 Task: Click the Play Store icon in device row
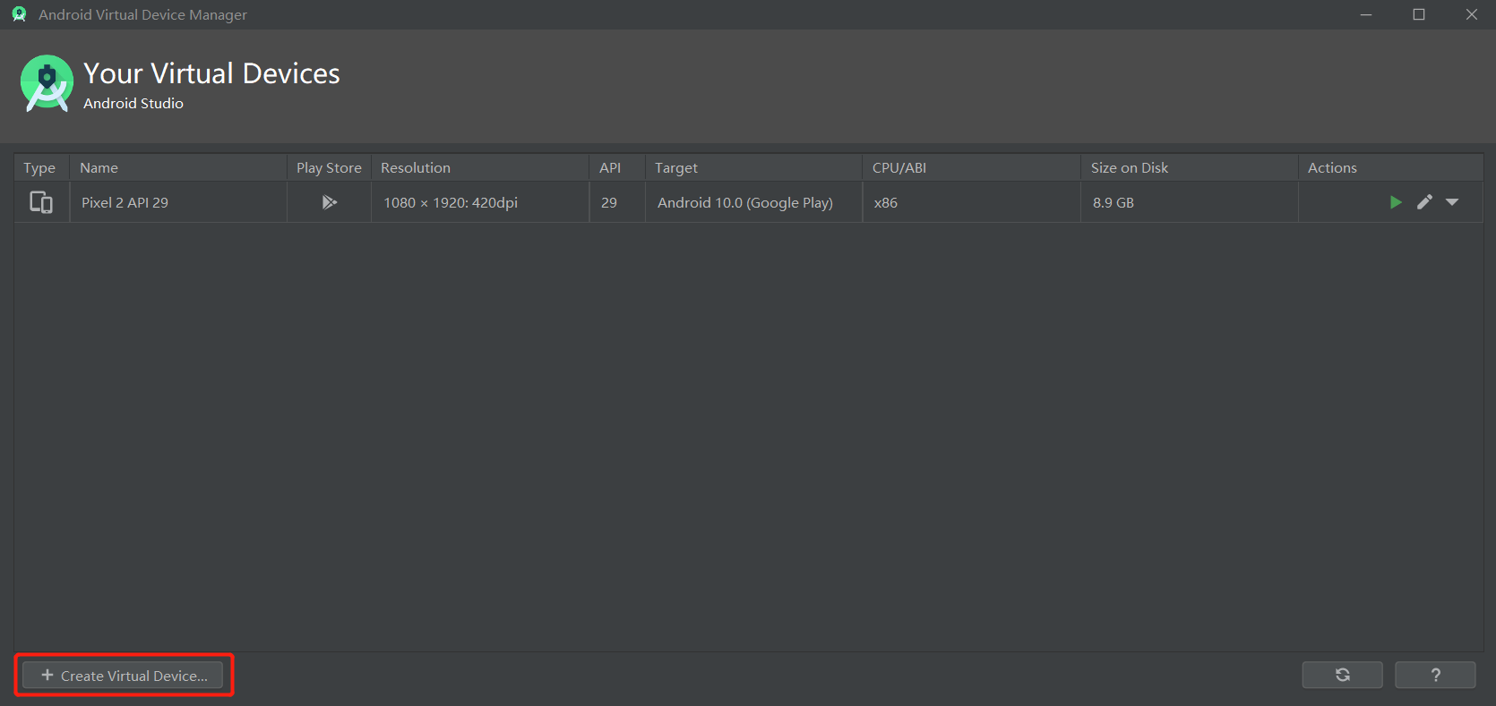(x=330, y=202)
